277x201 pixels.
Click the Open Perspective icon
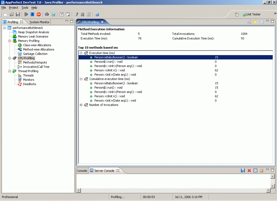tap(237, 15)
